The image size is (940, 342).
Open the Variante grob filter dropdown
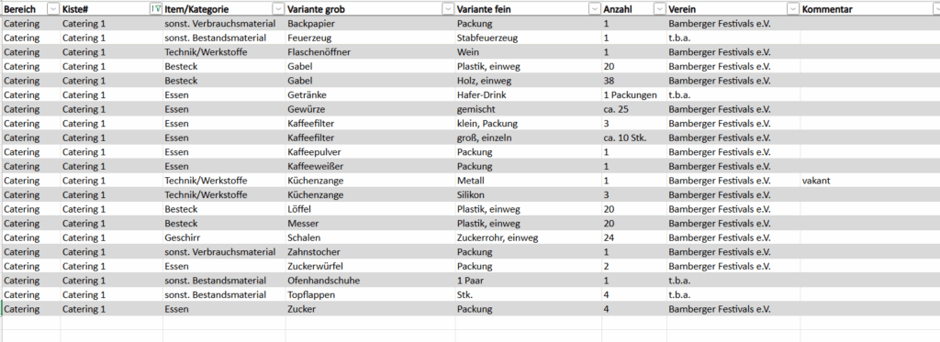(448, 9)
